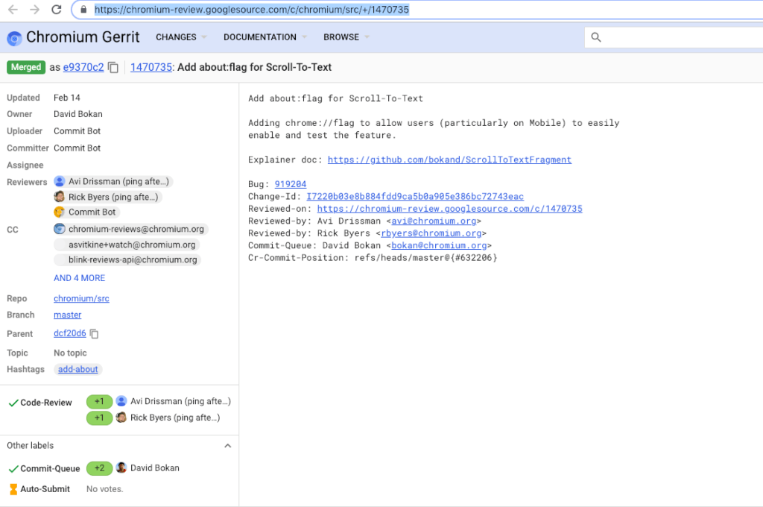Screen dimensions: 763x507
Task: Click bokan@chromium.org email link
Action: tap(439, 245)
